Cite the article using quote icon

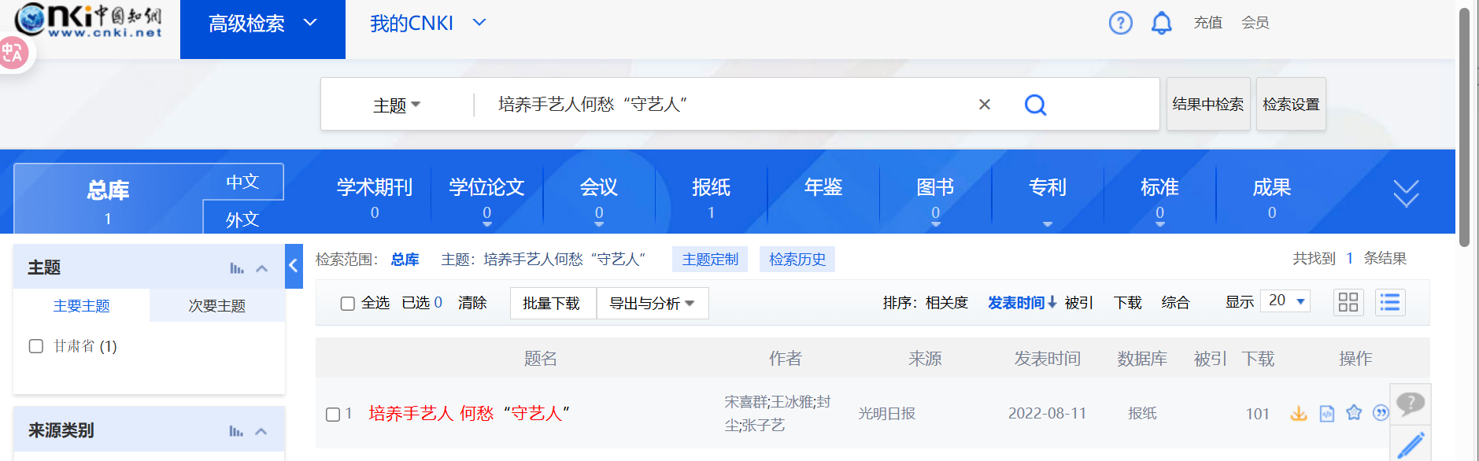(1380, 413)
